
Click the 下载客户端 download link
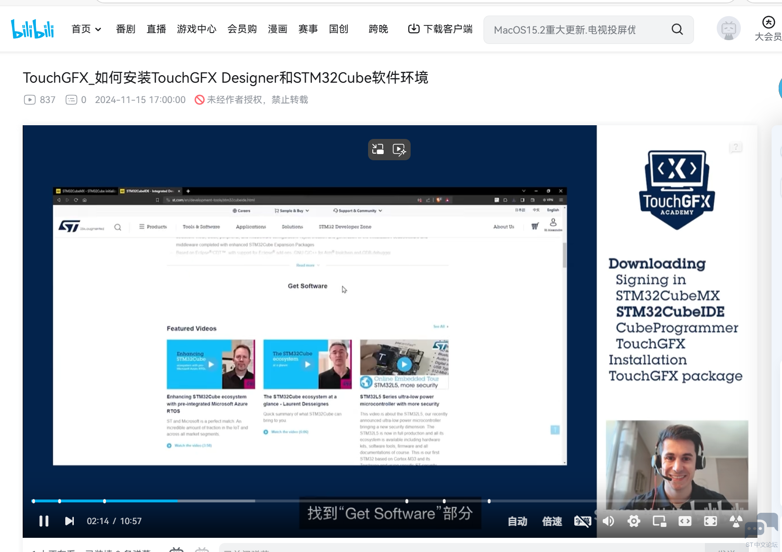click(440, 29)
